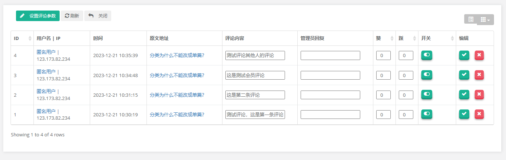The image size is (506, 160).
Task: Click the 刷新 refresh button
Action: (72, 16)
